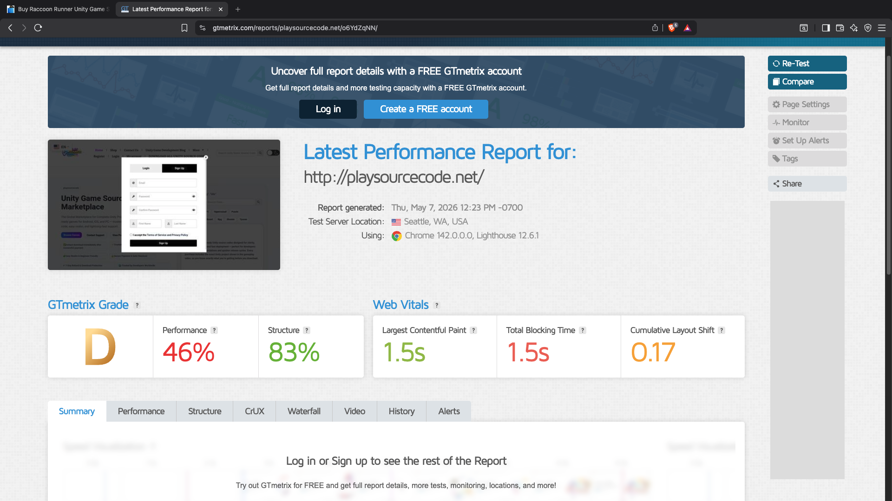The image size is (892, 501).
Task: Open Page Settings
Action: click(807, 104)
